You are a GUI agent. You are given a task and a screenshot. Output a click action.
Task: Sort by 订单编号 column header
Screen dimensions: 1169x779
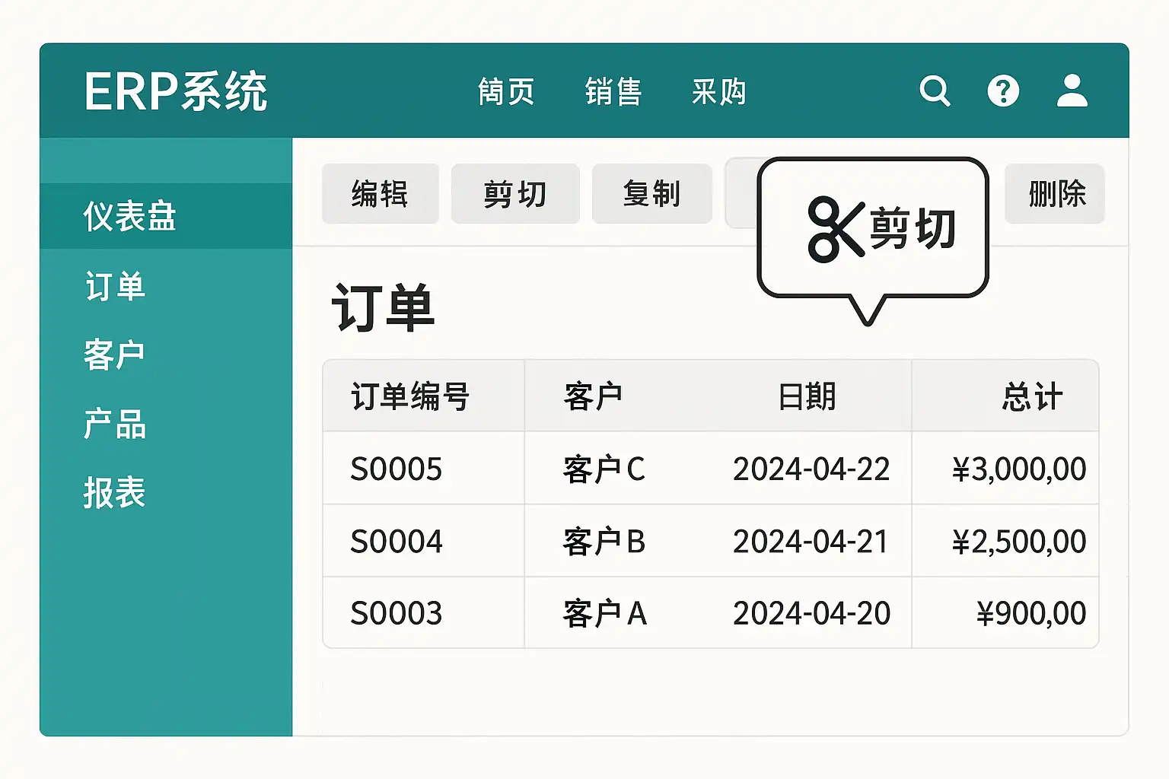(x=410, y=396)
